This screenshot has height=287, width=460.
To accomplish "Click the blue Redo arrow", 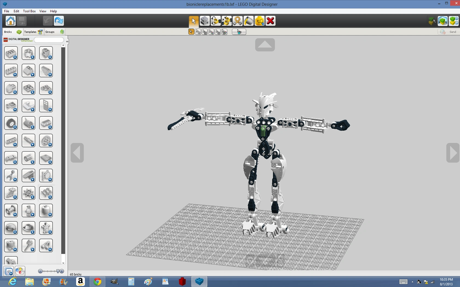I will pyautogui.click(x=59, y=21).
